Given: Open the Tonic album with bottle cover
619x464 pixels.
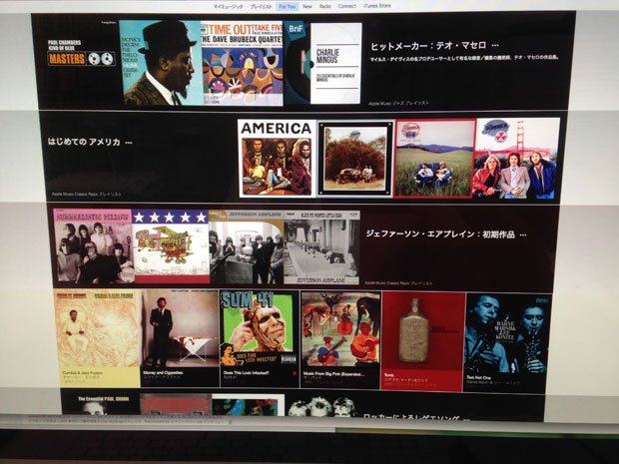Looking at the screenshot, I should click(422, 341).
